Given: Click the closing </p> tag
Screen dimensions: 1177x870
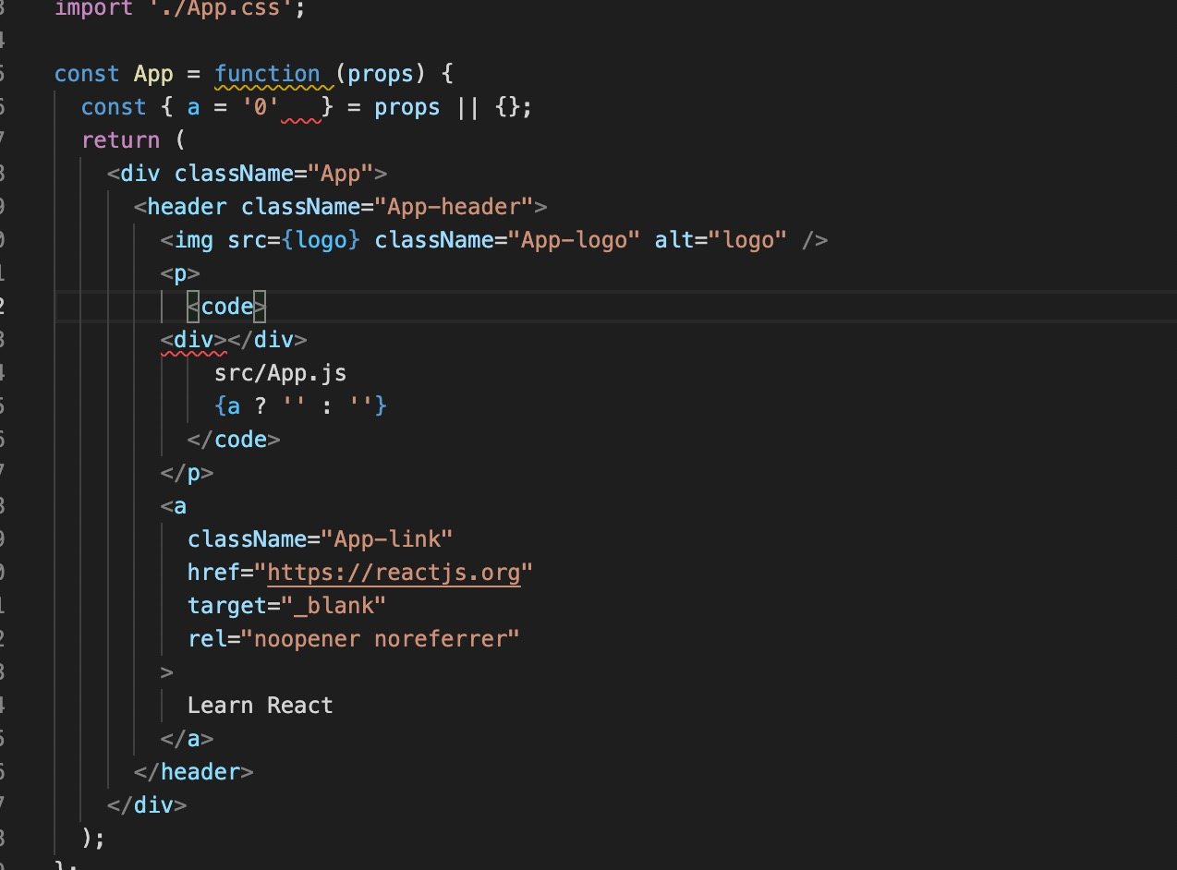Looking at the screenshot, I should (x=188, y=473).
